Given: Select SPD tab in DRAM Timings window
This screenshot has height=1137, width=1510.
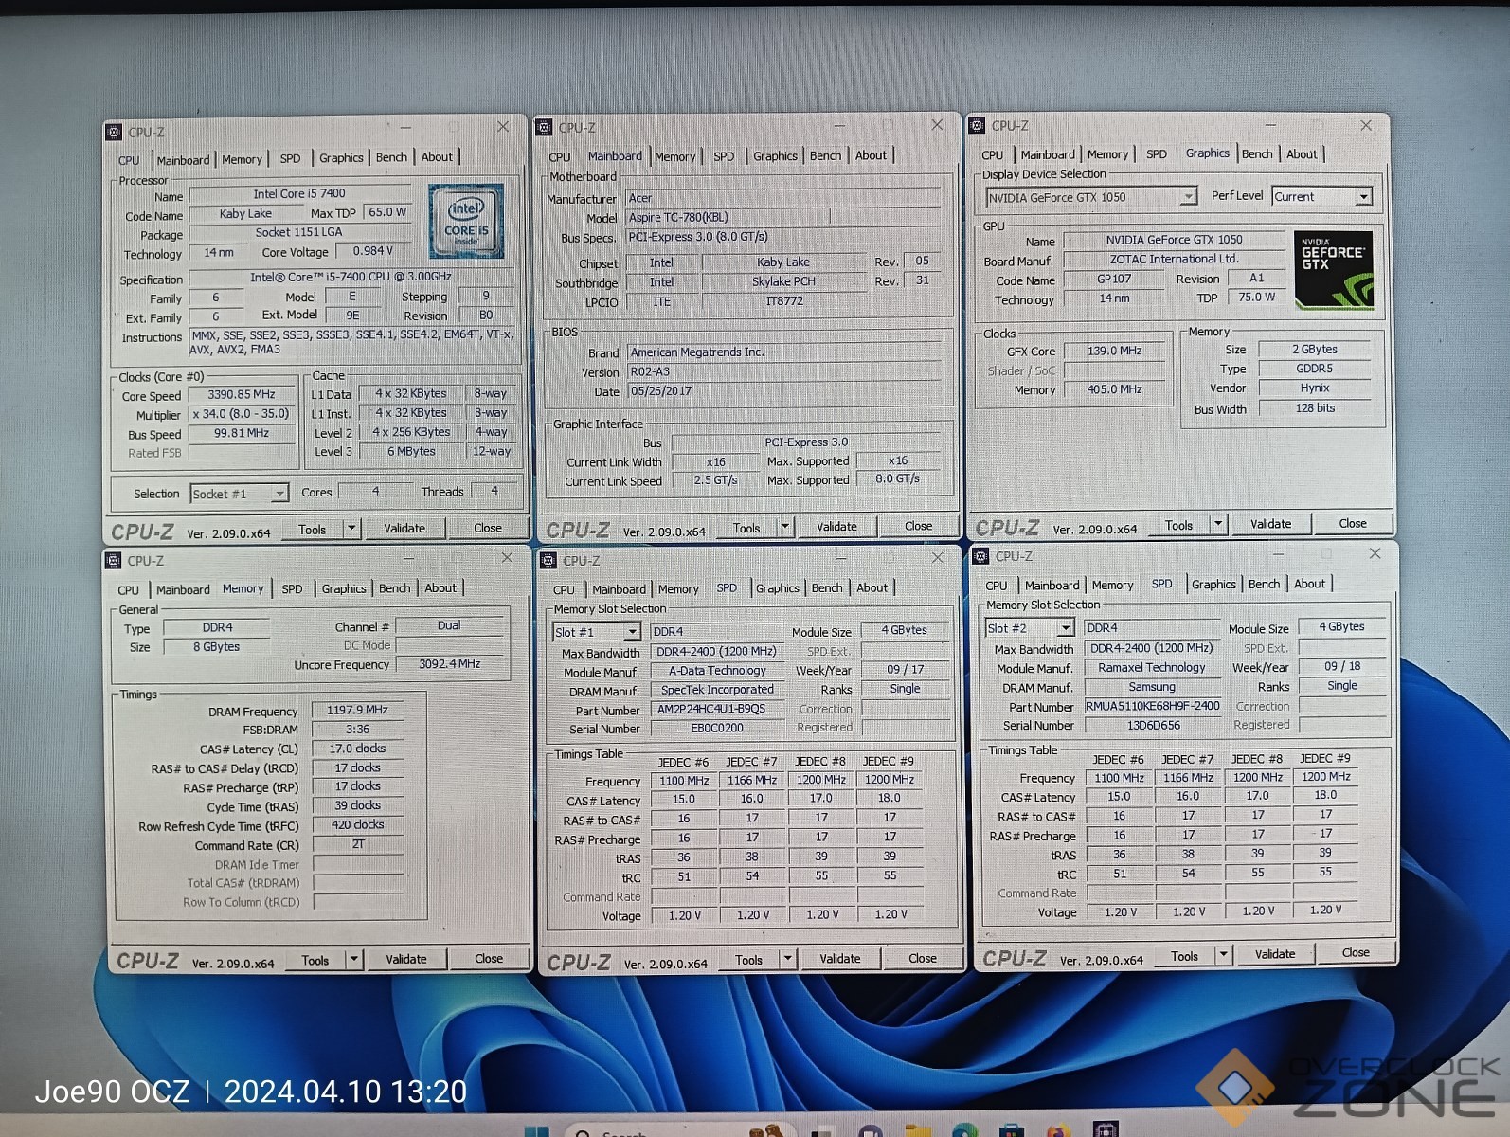Looking at the screenshot, I should point(292,588).
